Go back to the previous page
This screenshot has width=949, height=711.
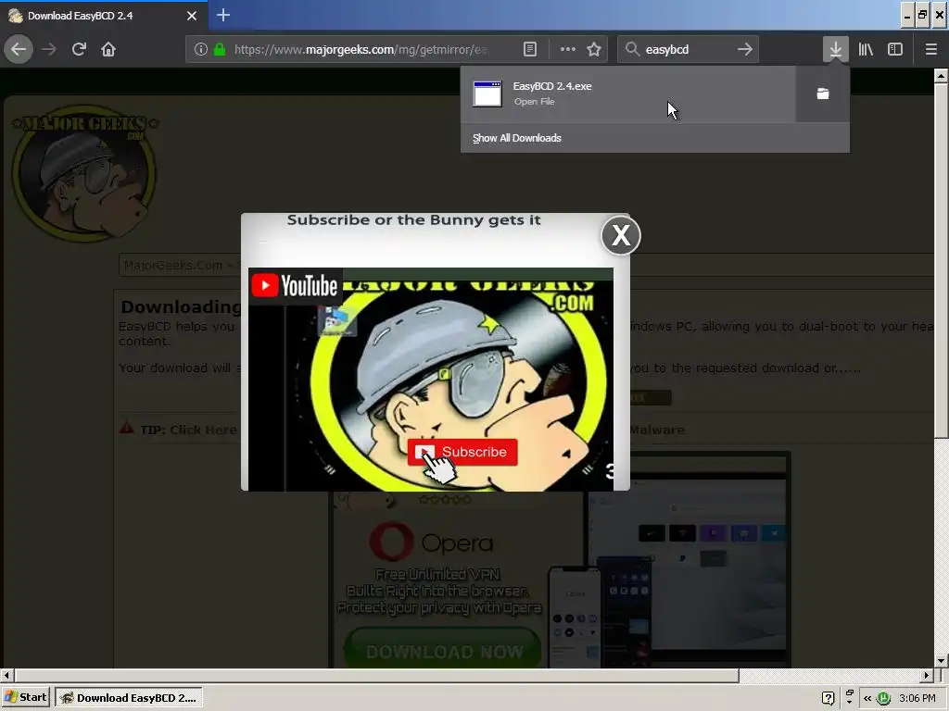19,49
